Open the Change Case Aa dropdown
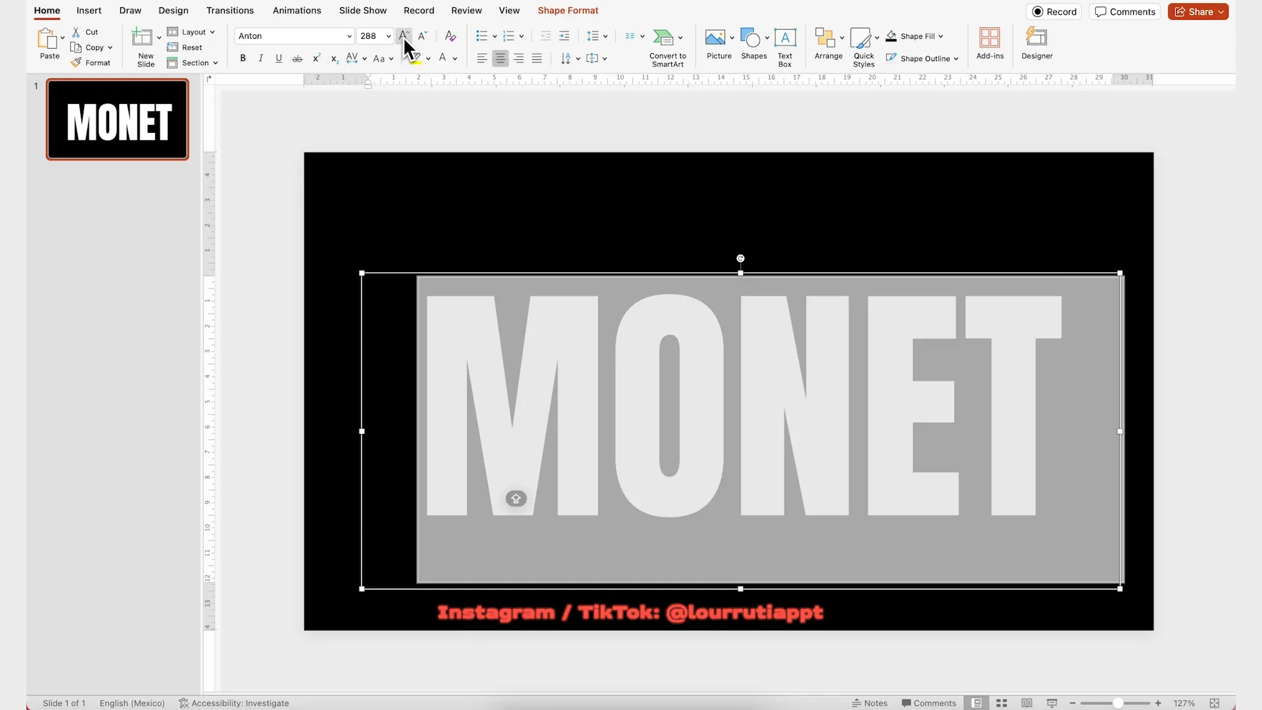Screen dimensions: 1262x710 [383, 59]
